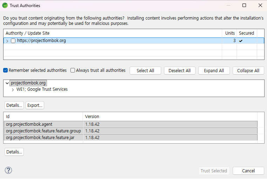Check the https://projectlombok.org authority checkbox
The height and width of the screenshot is (179, 267).
tap(13, 41)
